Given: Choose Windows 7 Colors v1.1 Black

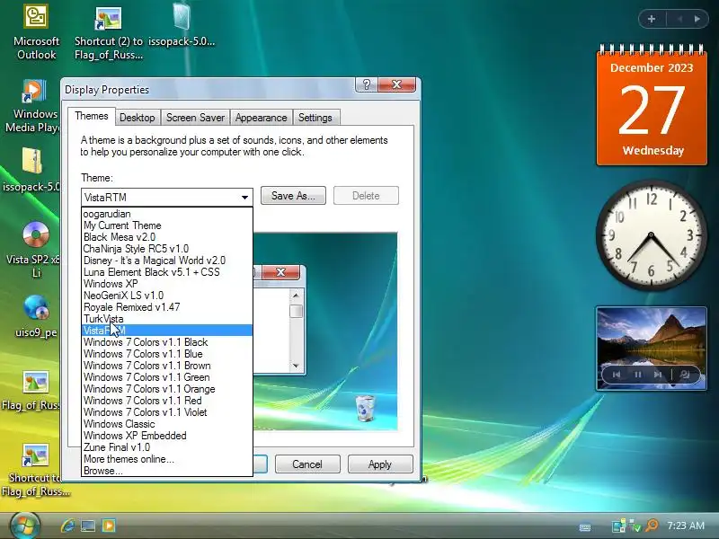Looking at the screenshot, I should tap(167, 342).
